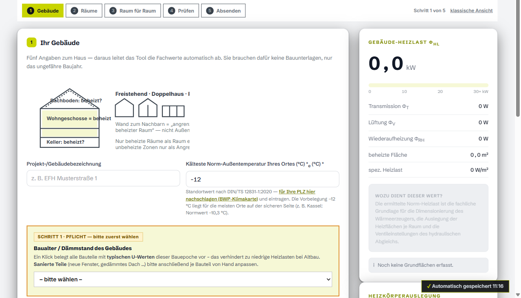The width and height of the screenshot is (521, 298).
Task: Click the 'Automatisch gespeichert' checkmark toast
Action: point(465,286)
